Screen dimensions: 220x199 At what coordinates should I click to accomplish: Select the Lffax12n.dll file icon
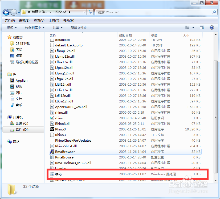click(x=52, y=62)
